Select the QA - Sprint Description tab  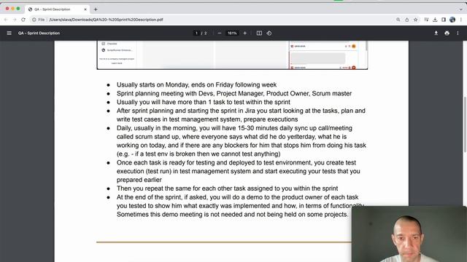pyautogui.click(x=57, y=9)
